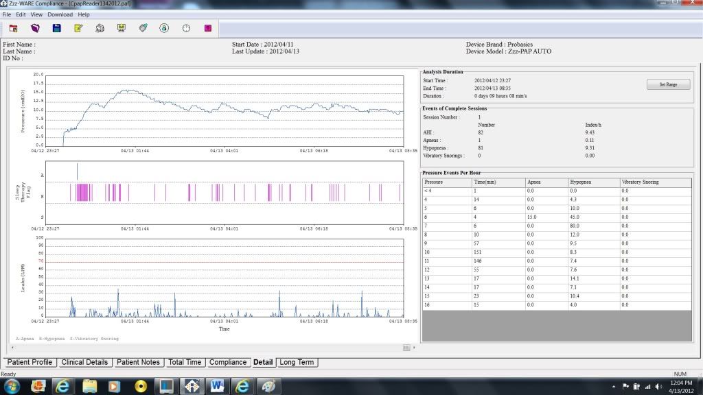Open the orange flower taskbar icon
This screenshot has height=395, width=703.
(x=38, y=386)
